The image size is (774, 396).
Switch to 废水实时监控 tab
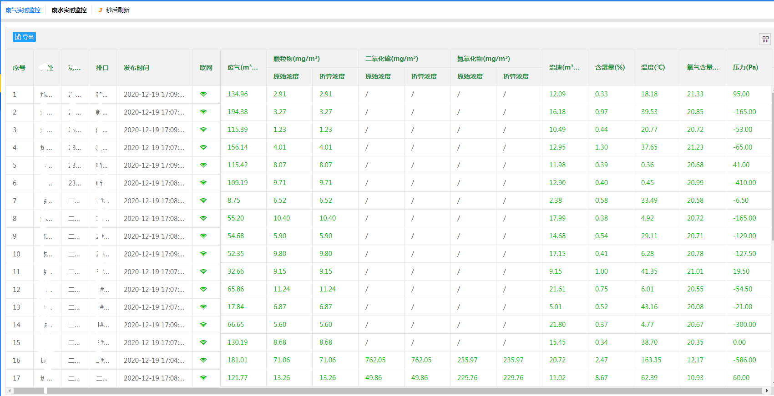tap(69, 10)
